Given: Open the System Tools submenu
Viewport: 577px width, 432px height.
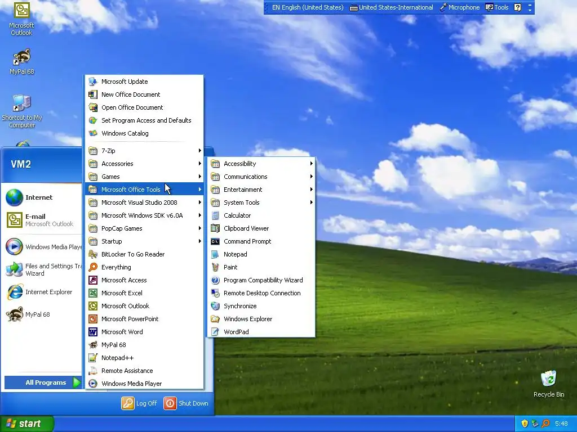Looking at the screenshot, I should pos(261,202).
